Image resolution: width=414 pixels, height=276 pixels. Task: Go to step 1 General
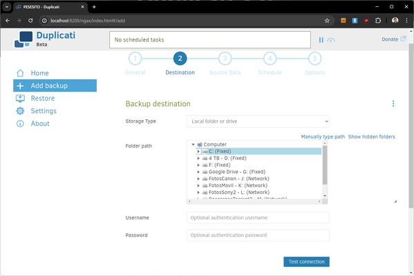135,59
